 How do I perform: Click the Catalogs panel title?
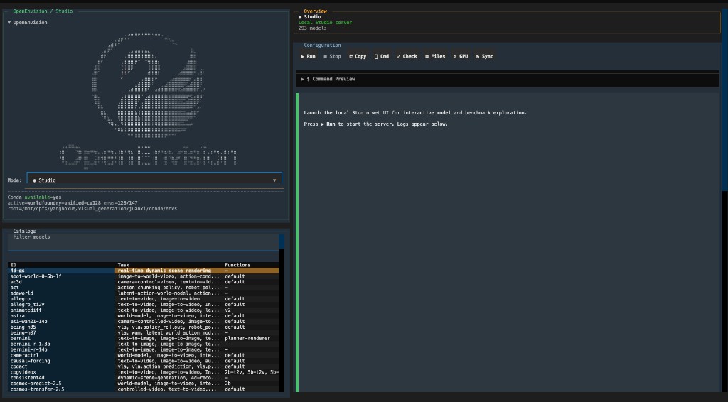pyautogui.click(x=24, y=231)
